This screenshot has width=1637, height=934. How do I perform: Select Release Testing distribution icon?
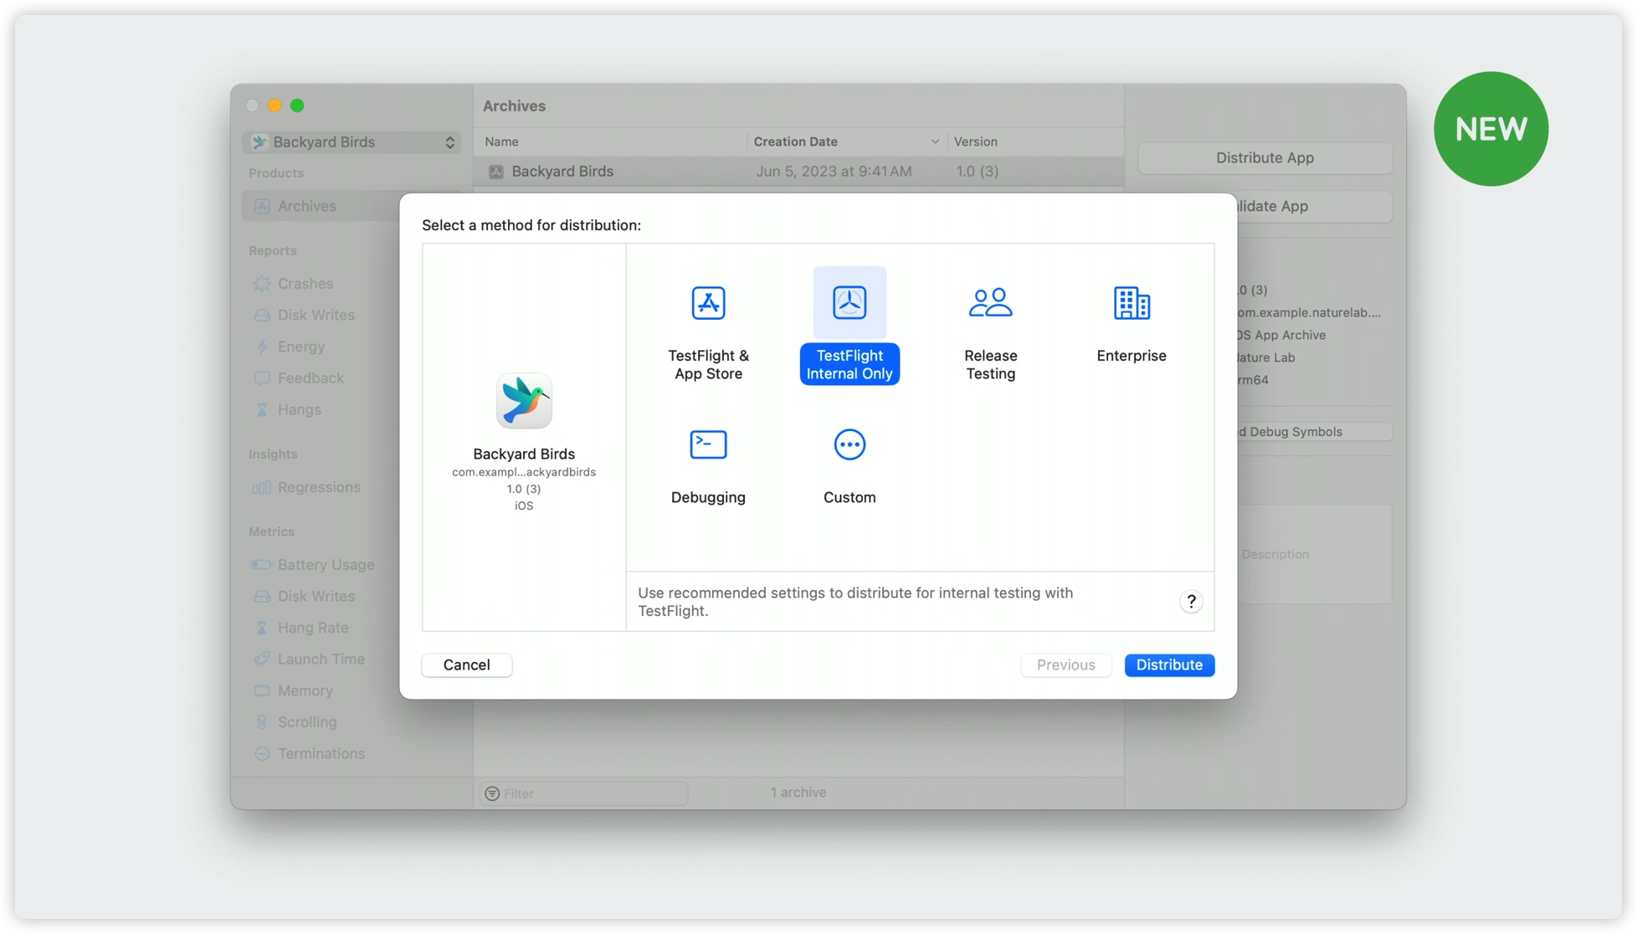[990, 302]
